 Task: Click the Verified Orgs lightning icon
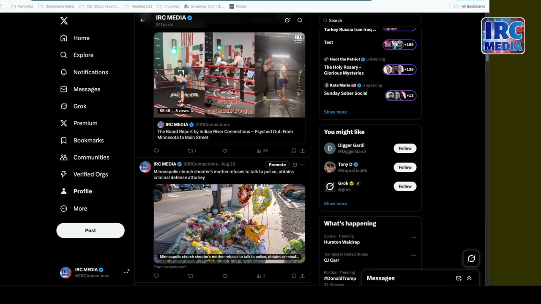[64, 174]
